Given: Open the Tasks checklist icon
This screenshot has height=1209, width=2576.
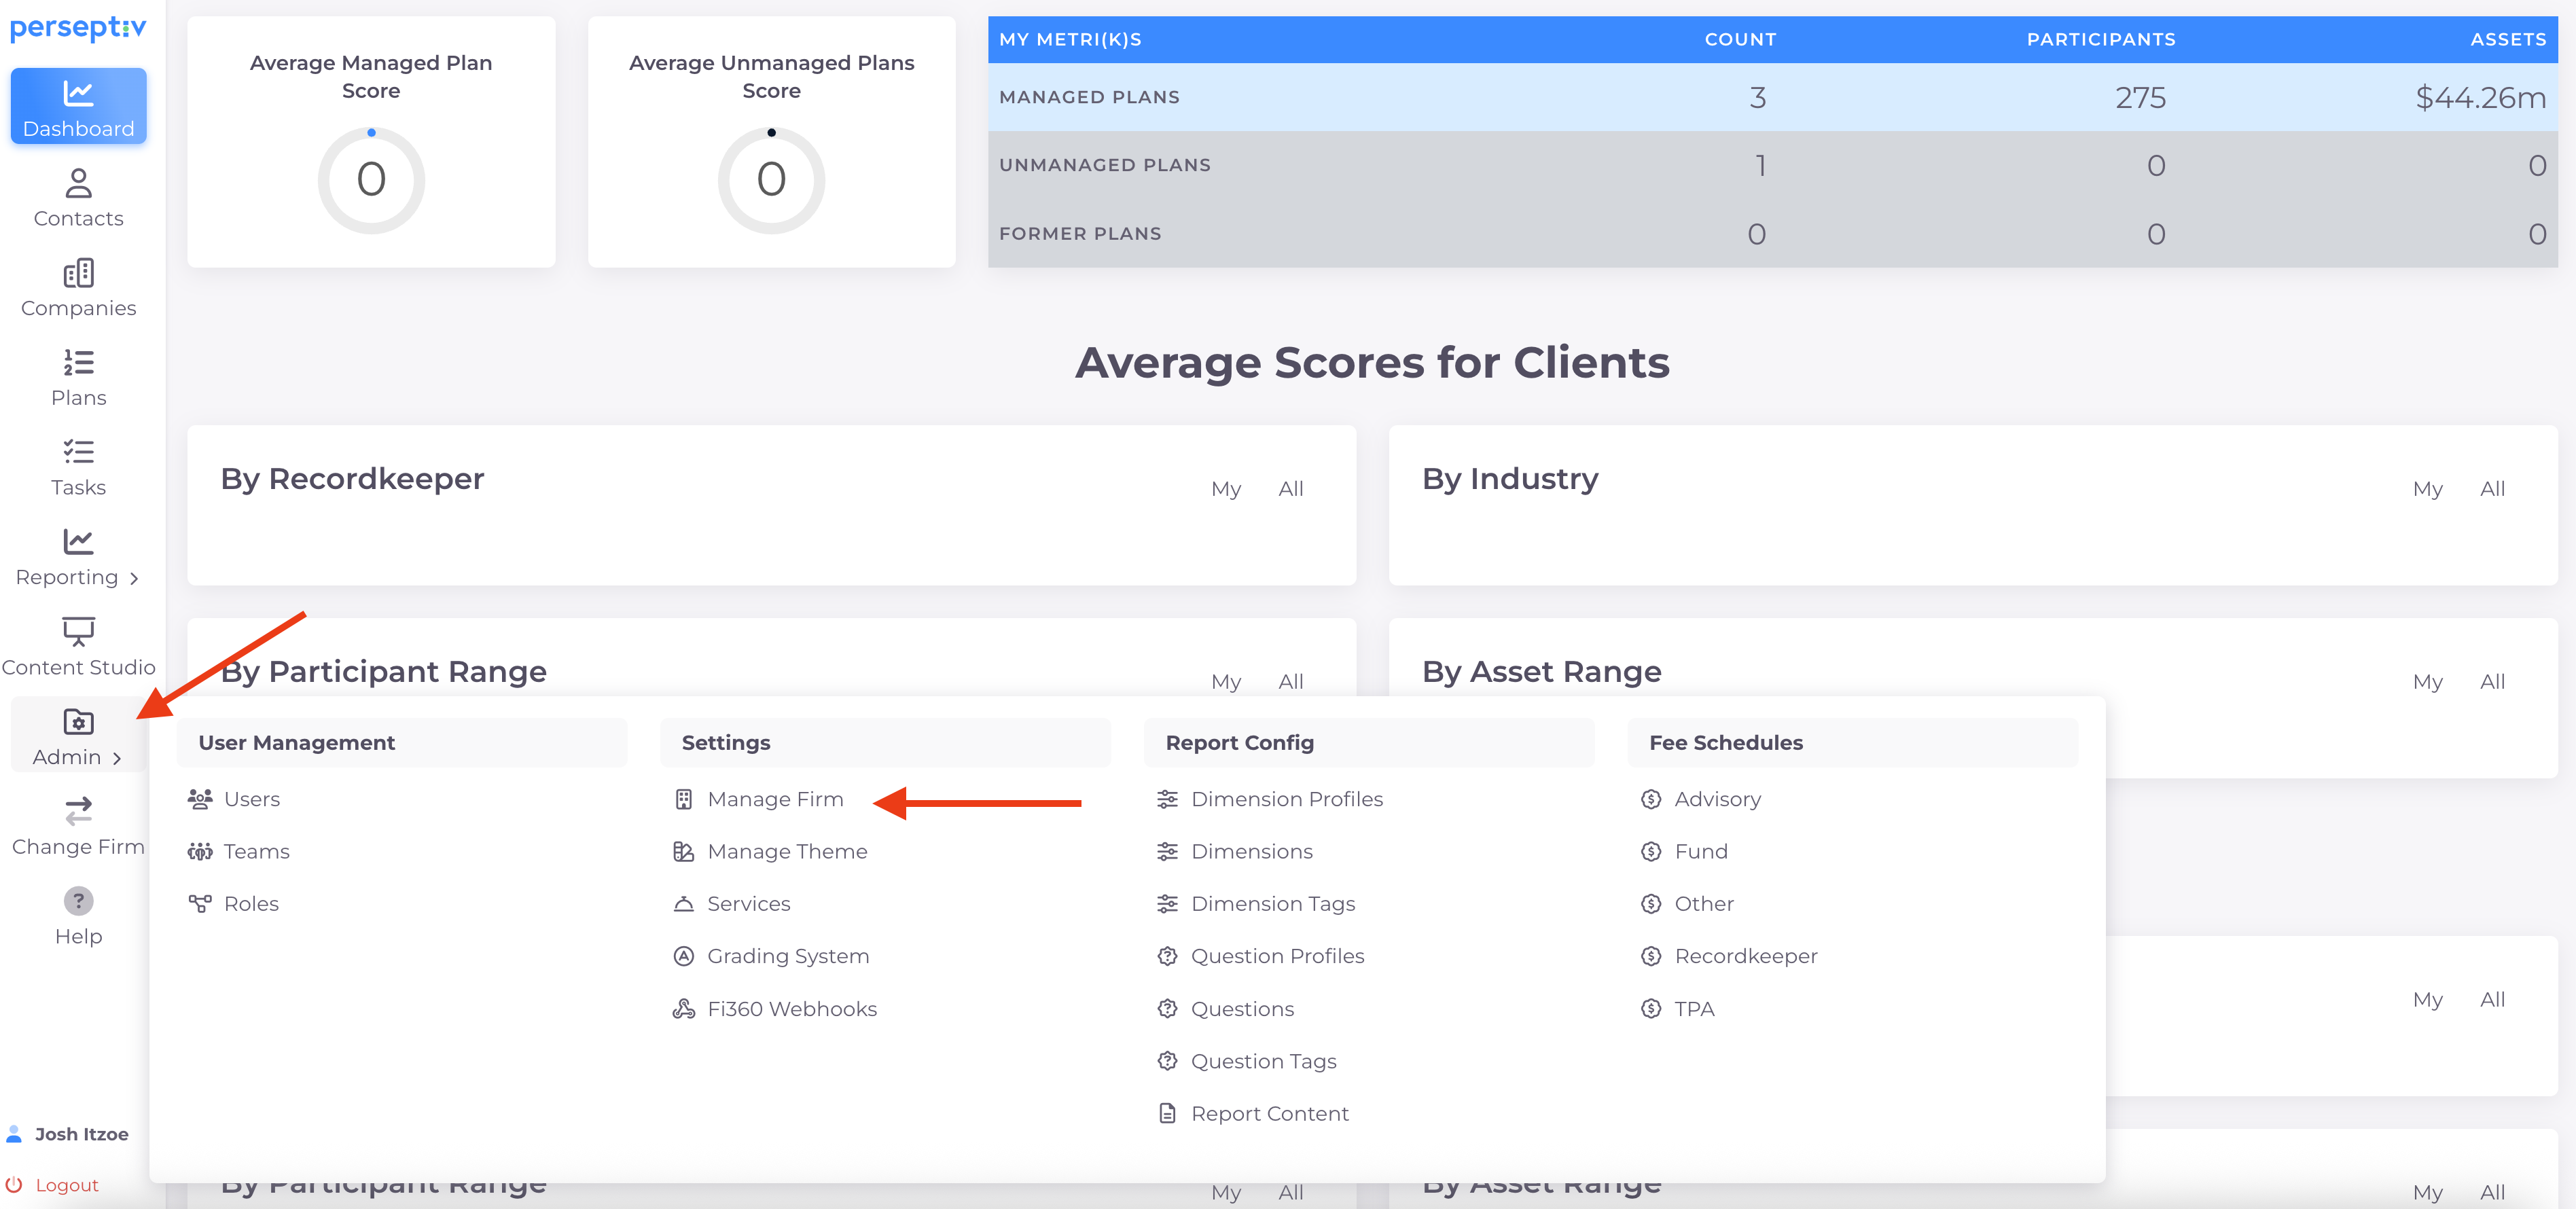Looking at the screenshot, I should tap(78, 452).
